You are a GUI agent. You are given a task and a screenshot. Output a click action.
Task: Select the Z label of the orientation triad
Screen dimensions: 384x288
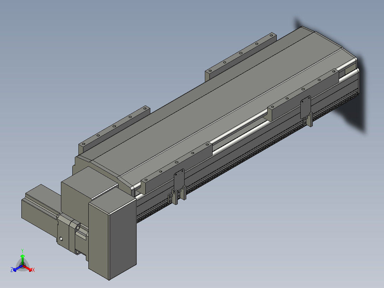12,269
